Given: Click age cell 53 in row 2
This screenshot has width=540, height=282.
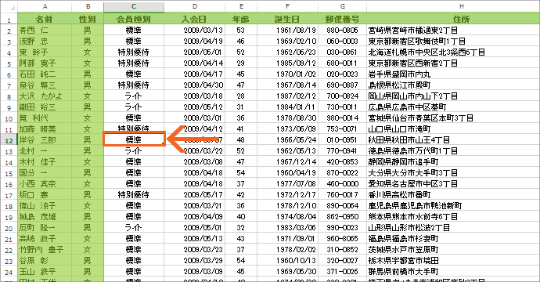Looking at the screenshot, I should click(241, 30).
